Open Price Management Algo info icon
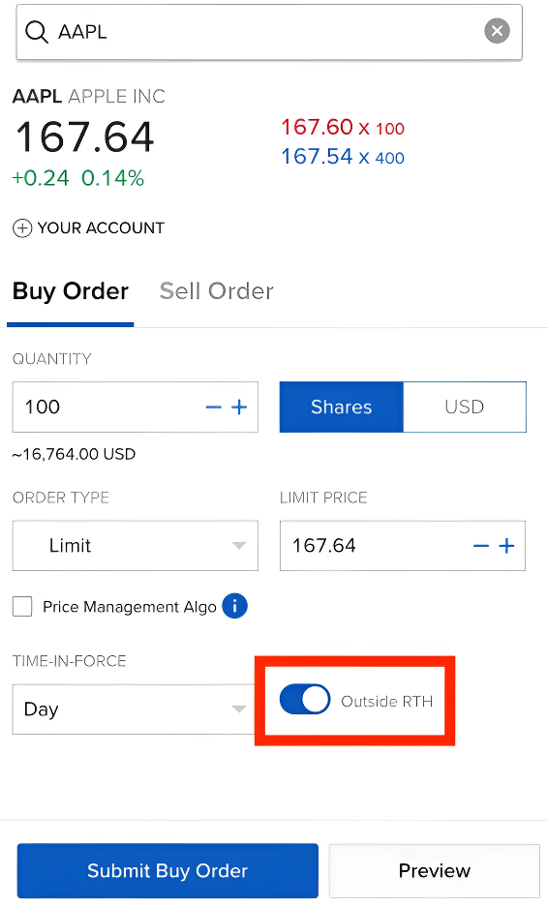 [x=234, y=606]
